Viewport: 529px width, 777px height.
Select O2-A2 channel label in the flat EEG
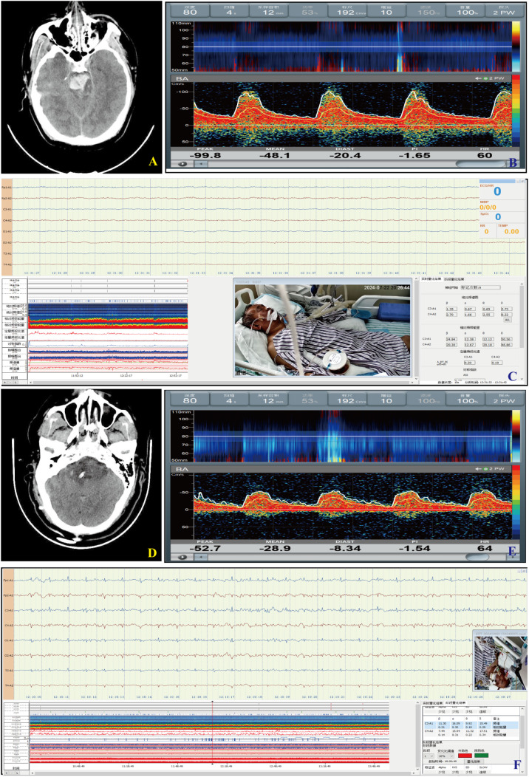click(x=7, y=242)
